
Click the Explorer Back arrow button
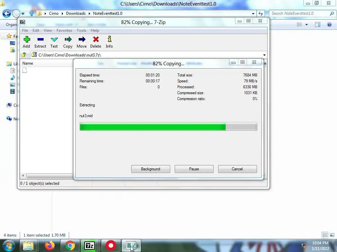(7, 13)
